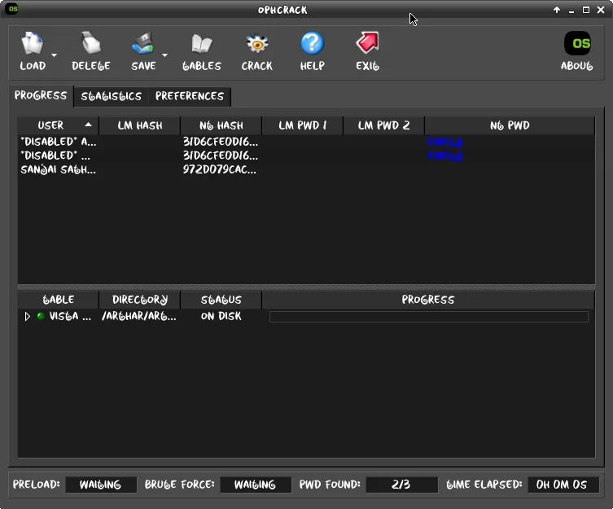Expand the Vista table tree row
Image resolution: width=613 pixels, height=509 pixels.
click(27, 317)
